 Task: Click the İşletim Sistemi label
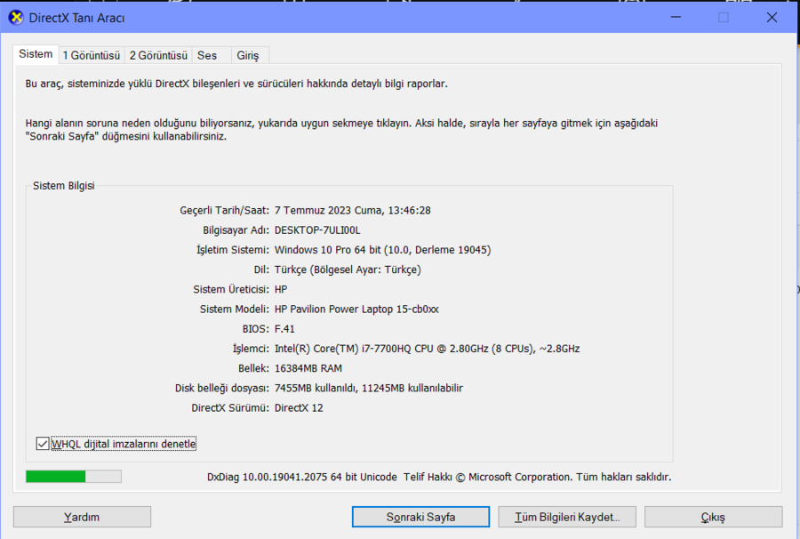pos(233,250)
